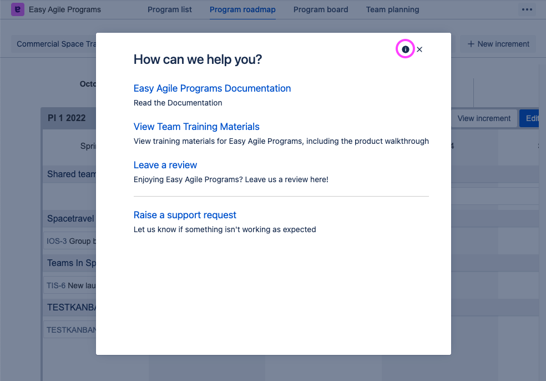The image size is (546, 381).
Task: Open the Team planning tab
Action: pos(392,9)
